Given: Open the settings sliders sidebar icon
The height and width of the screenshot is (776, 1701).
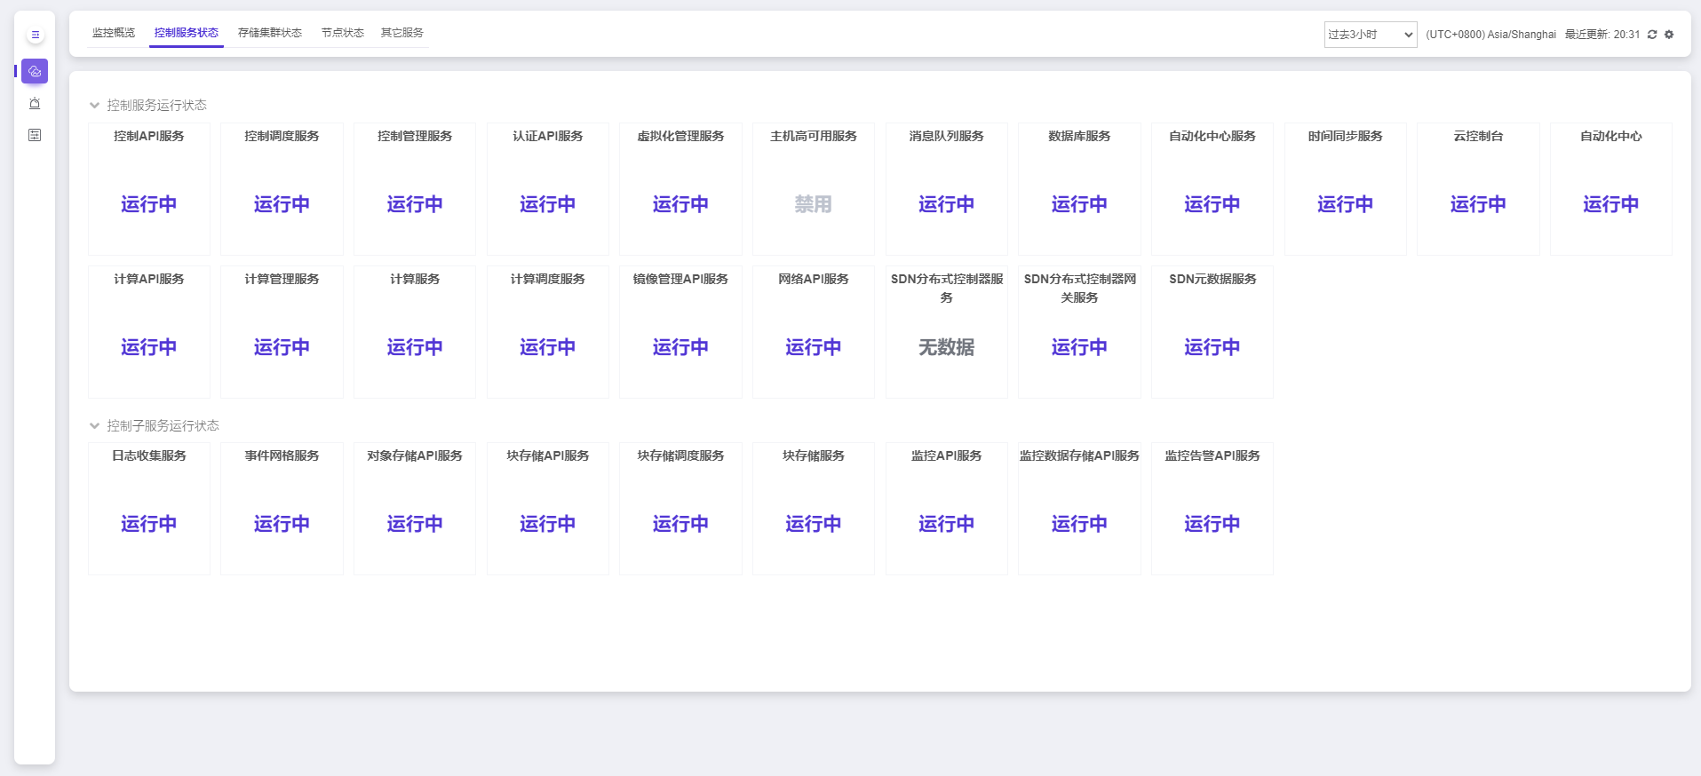Looking at the screenshot, I should (35, 135).
